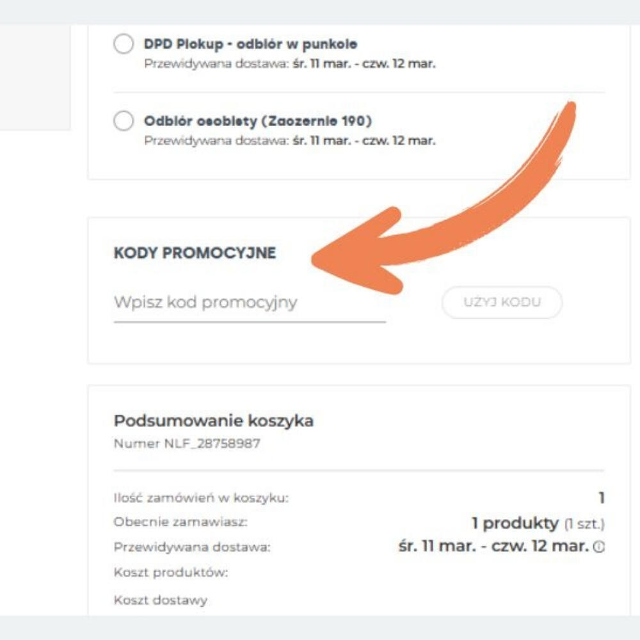Click the Koszt produktów label
640x640 pixels.
pyautogui.click(x=170, y=573)
